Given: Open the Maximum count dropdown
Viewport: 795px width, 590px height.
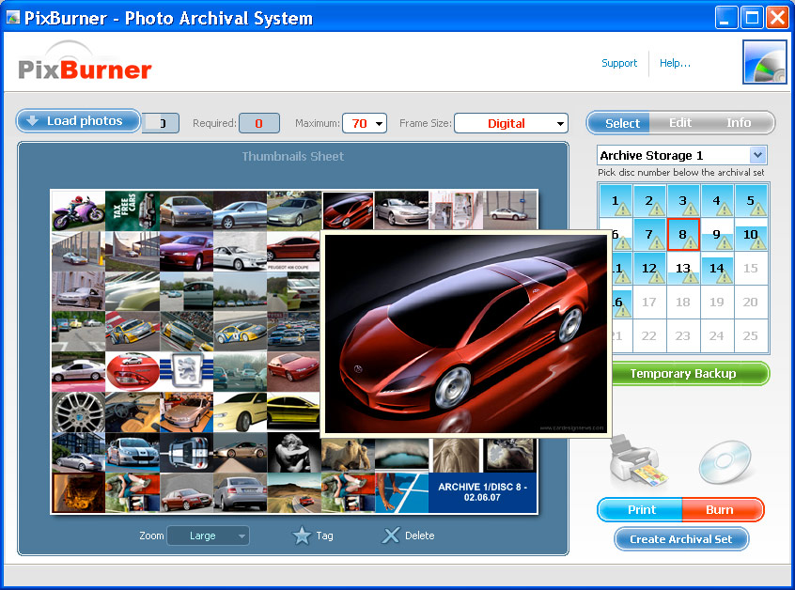Looking at the screenshot, I should [x=366, y=123].
